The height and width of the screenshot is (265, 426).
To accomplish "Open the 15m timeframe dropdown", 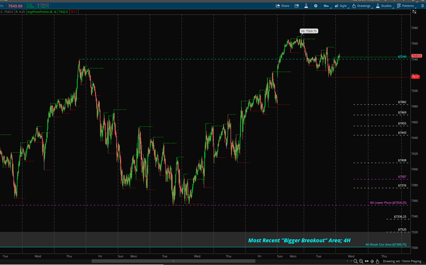I will (326, 6).
